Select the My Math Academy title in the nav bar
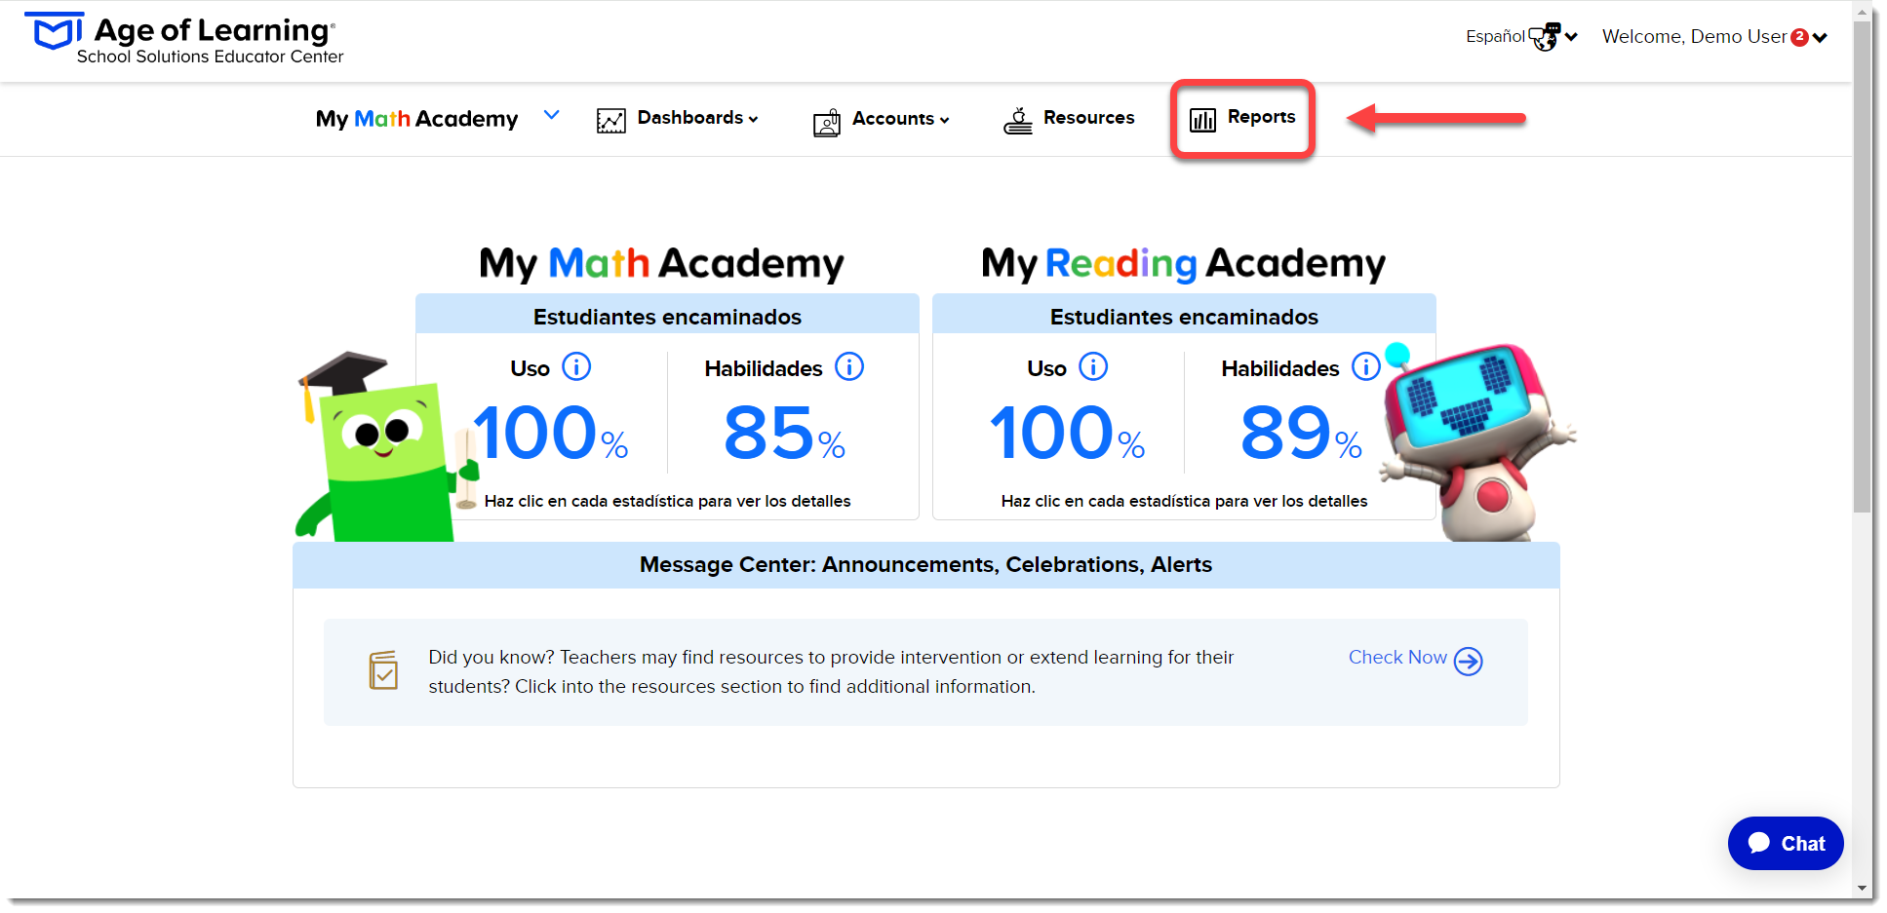The width and height of the screenshot is (1887, 913). point(416,119)
